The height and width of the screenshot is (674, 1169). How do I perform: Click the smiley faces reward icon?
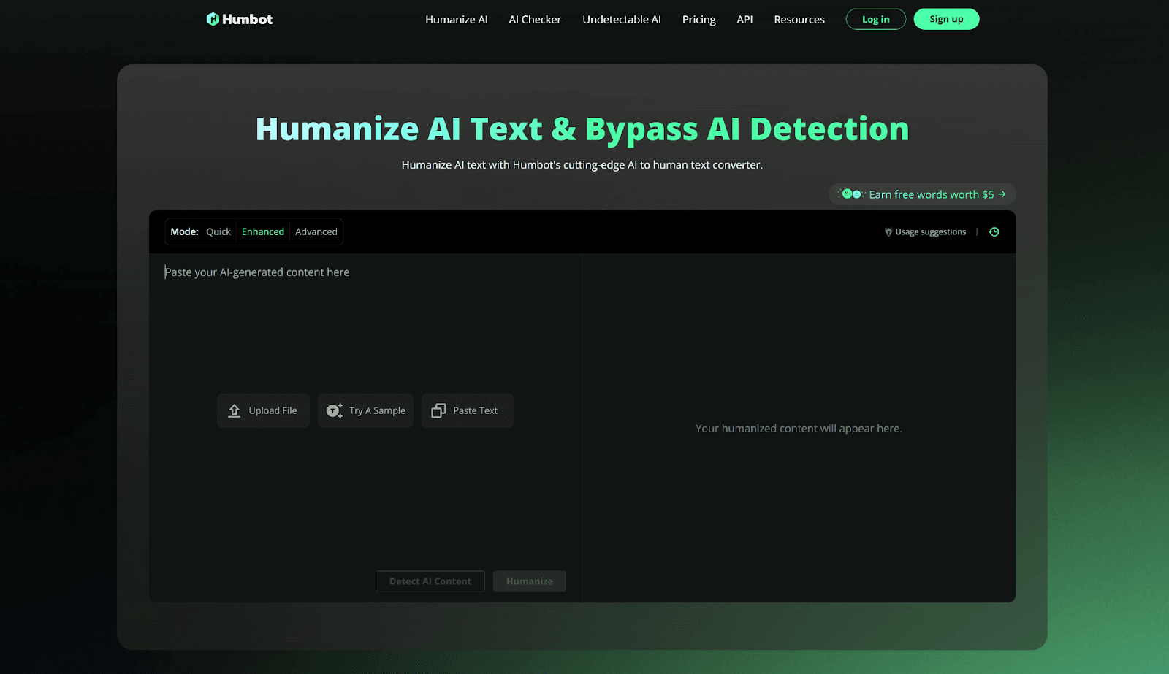(852, 194)
